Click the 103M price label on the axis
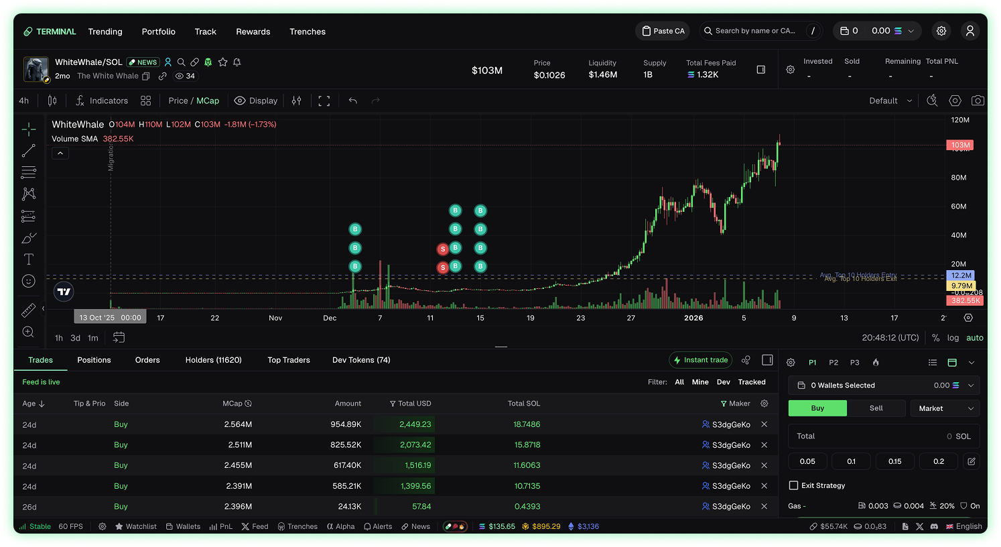This screenshot has height=547, width=1001. [x=959, y=145]
